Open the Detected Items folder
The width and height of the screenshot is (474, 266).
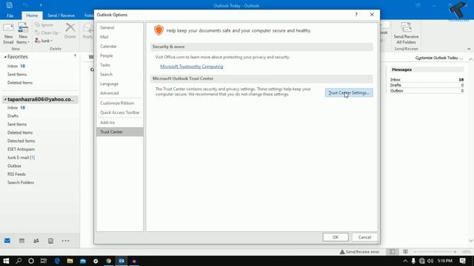click(x=21, y=141)
